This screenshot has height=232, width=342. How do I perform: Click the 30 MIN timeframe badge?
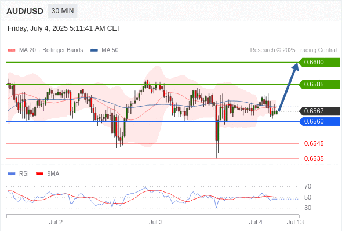point(63,11)
